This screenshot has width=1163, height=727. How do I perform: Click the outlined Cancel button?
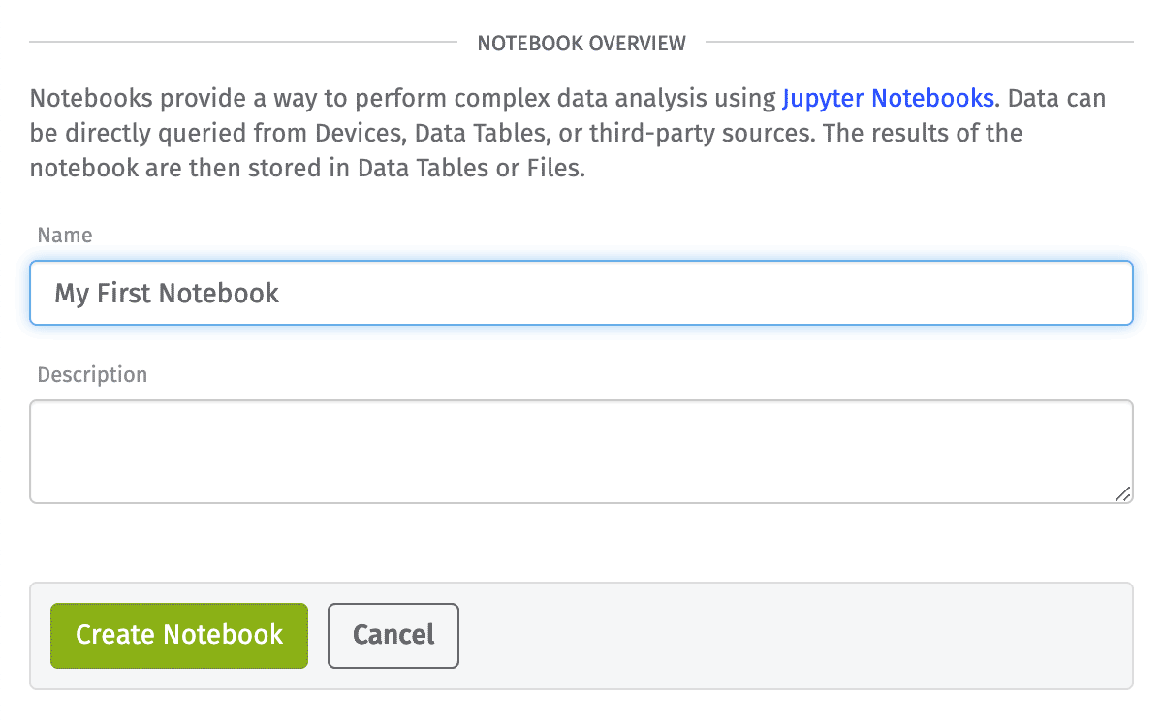pos(393,636)
